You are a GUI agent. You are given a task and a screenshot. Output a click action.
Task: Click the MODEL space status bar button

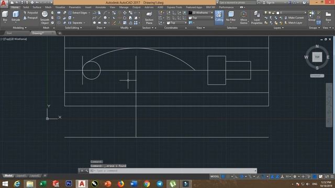(215, 177)
